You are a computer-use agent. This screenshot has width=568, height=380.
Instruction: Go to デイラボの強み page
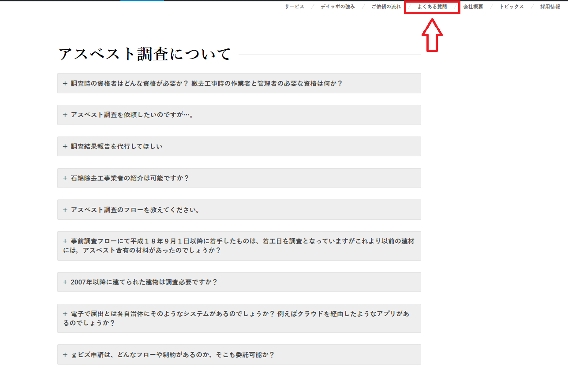338,7
